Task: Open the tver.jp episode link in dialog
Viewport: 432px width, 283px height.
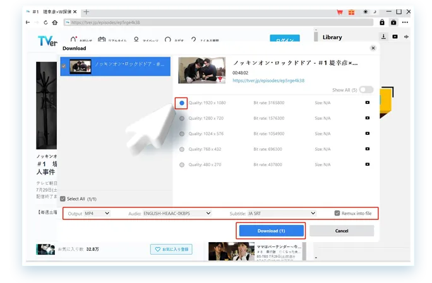Action: coord(268,81)
